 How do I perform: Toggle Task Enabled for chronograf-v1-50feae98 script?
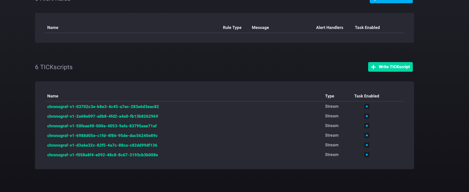tap(367, 126)
